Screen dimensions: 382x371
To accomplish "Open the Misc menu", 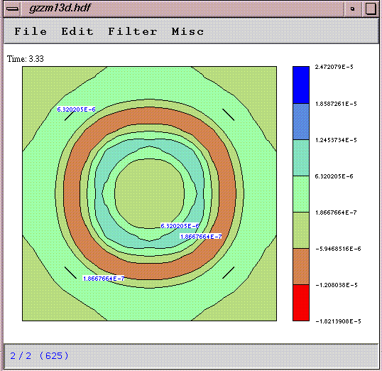I will pos(187,31).
